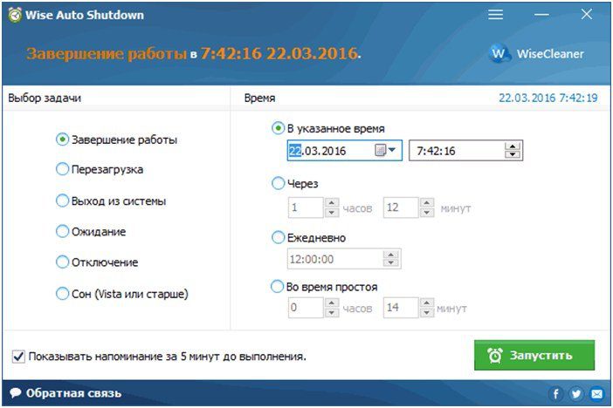Choose the Во время простоя option
This screenshot has height=408, width=613.
(325, 287)
